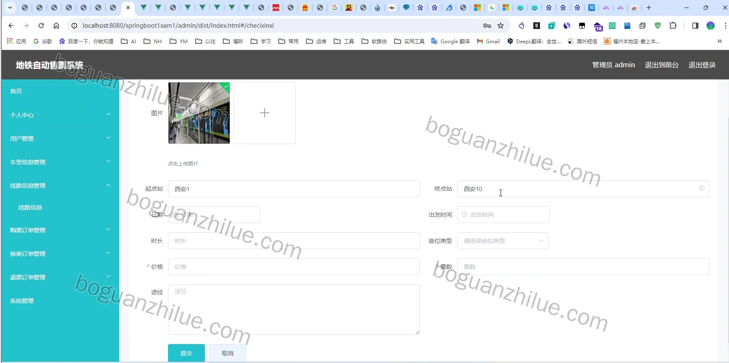Show more bookmarks with the overflow chevron
The height and width of the screenshot is (363, 729).
coord(720,41)
